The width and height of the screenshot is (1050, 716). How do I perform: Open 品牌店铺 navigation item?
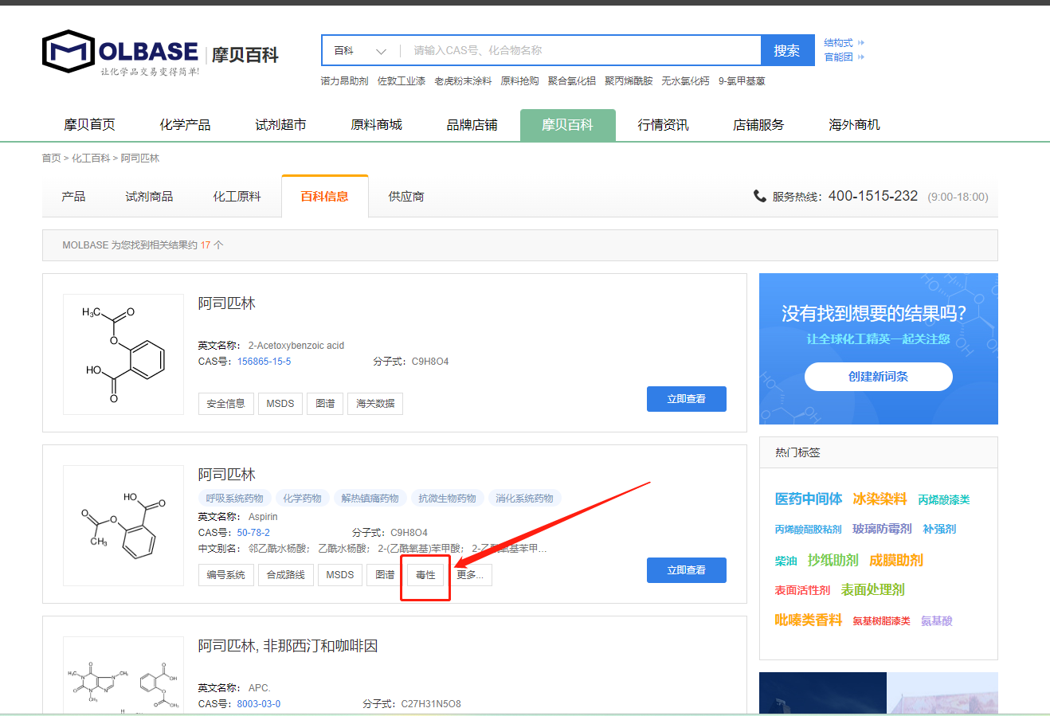click(x=472, y=125)
